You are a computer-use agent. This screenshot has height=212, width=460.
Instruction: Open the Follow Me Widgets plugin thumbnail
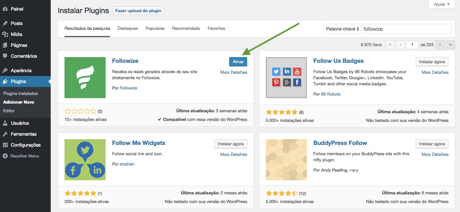pos(85,160)
